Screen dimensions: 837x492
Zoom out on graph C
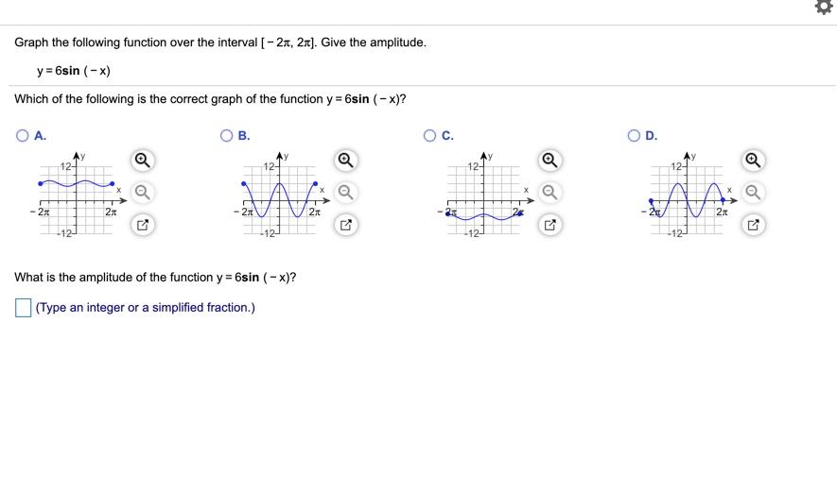[x=549, y=192]
